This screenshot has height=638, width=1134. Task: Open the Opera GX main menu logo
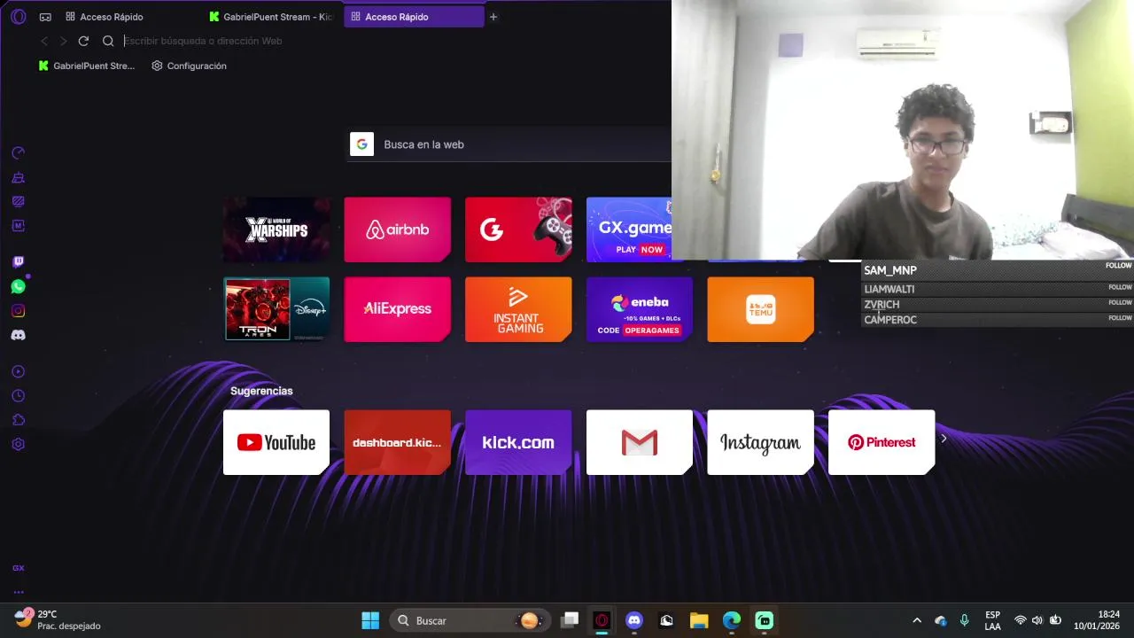pos(19,17)
